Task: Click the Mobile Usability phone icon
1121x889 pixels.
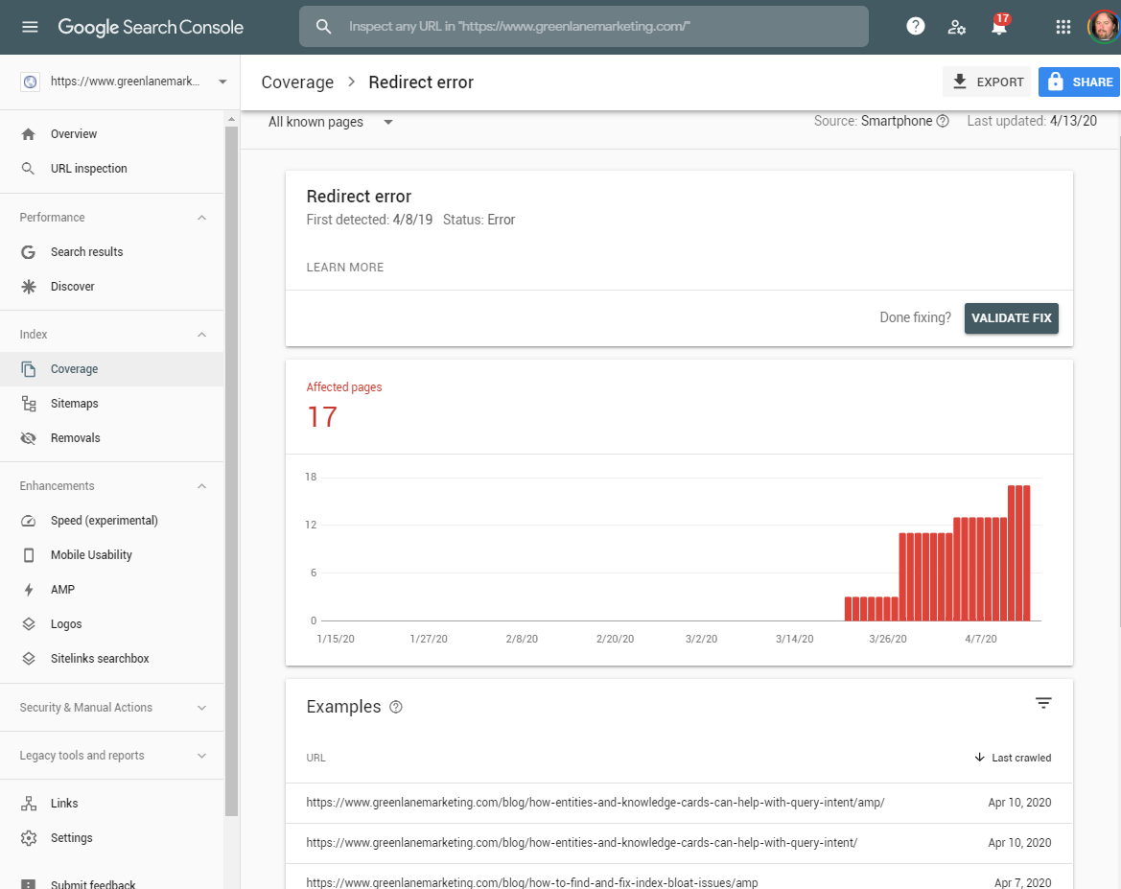Action: pos(29,555)
